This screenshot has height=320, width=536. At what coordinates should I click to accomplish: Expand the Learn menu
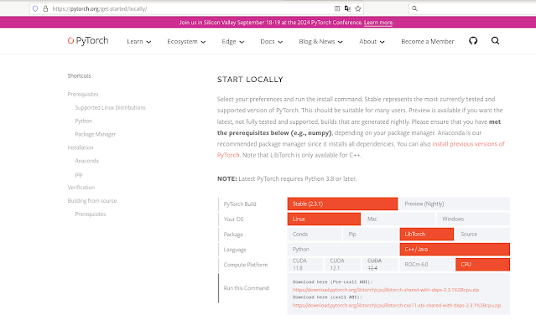click(138, 41)
